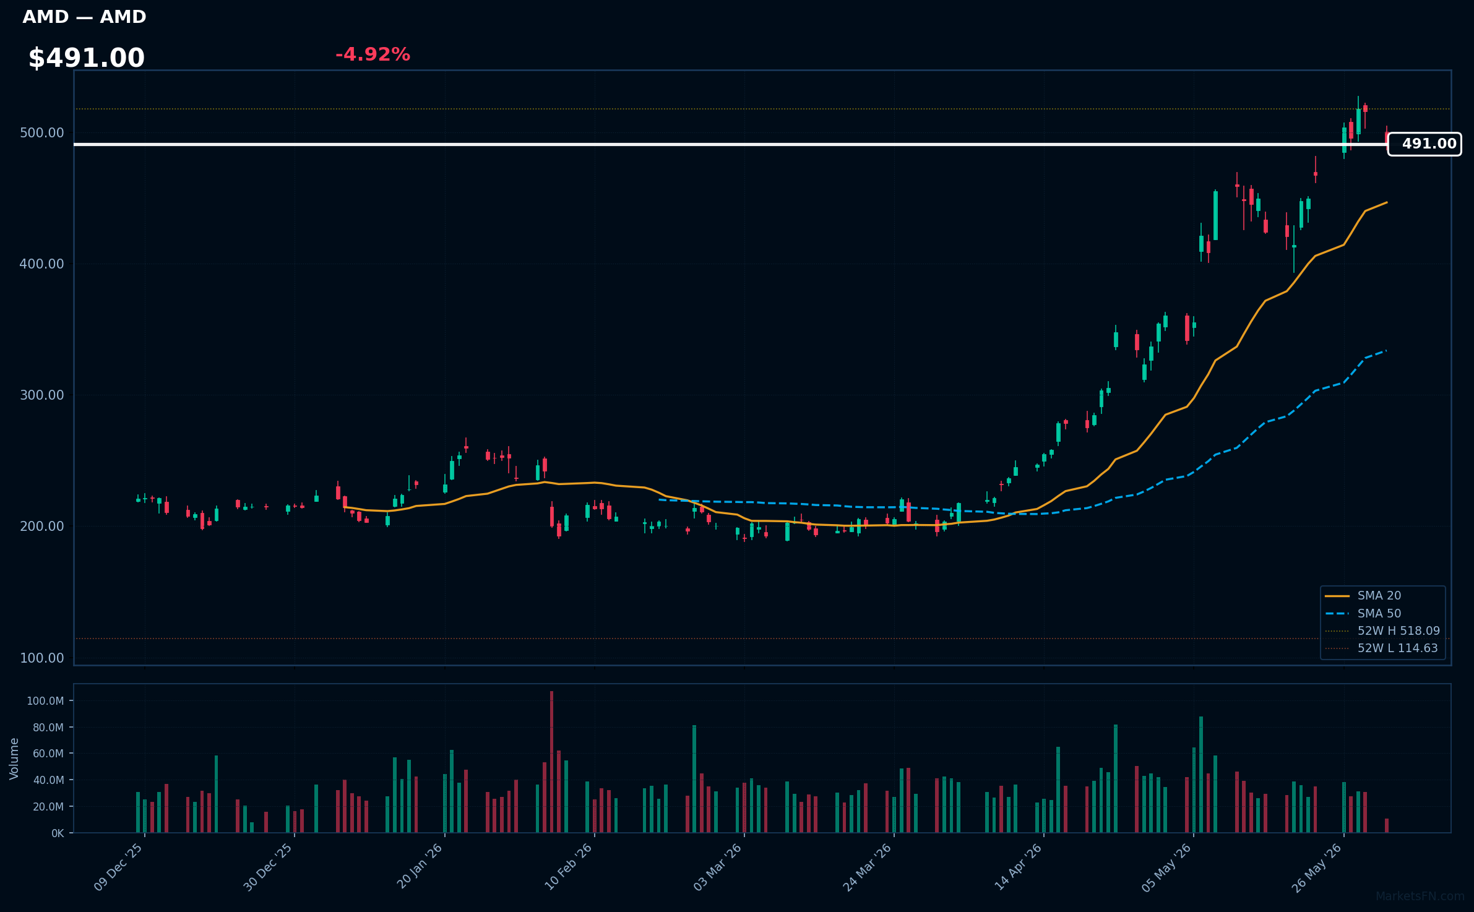1474x912 pixels.
Task: Click the 100.00 price axis label
Action: point(42,658)
